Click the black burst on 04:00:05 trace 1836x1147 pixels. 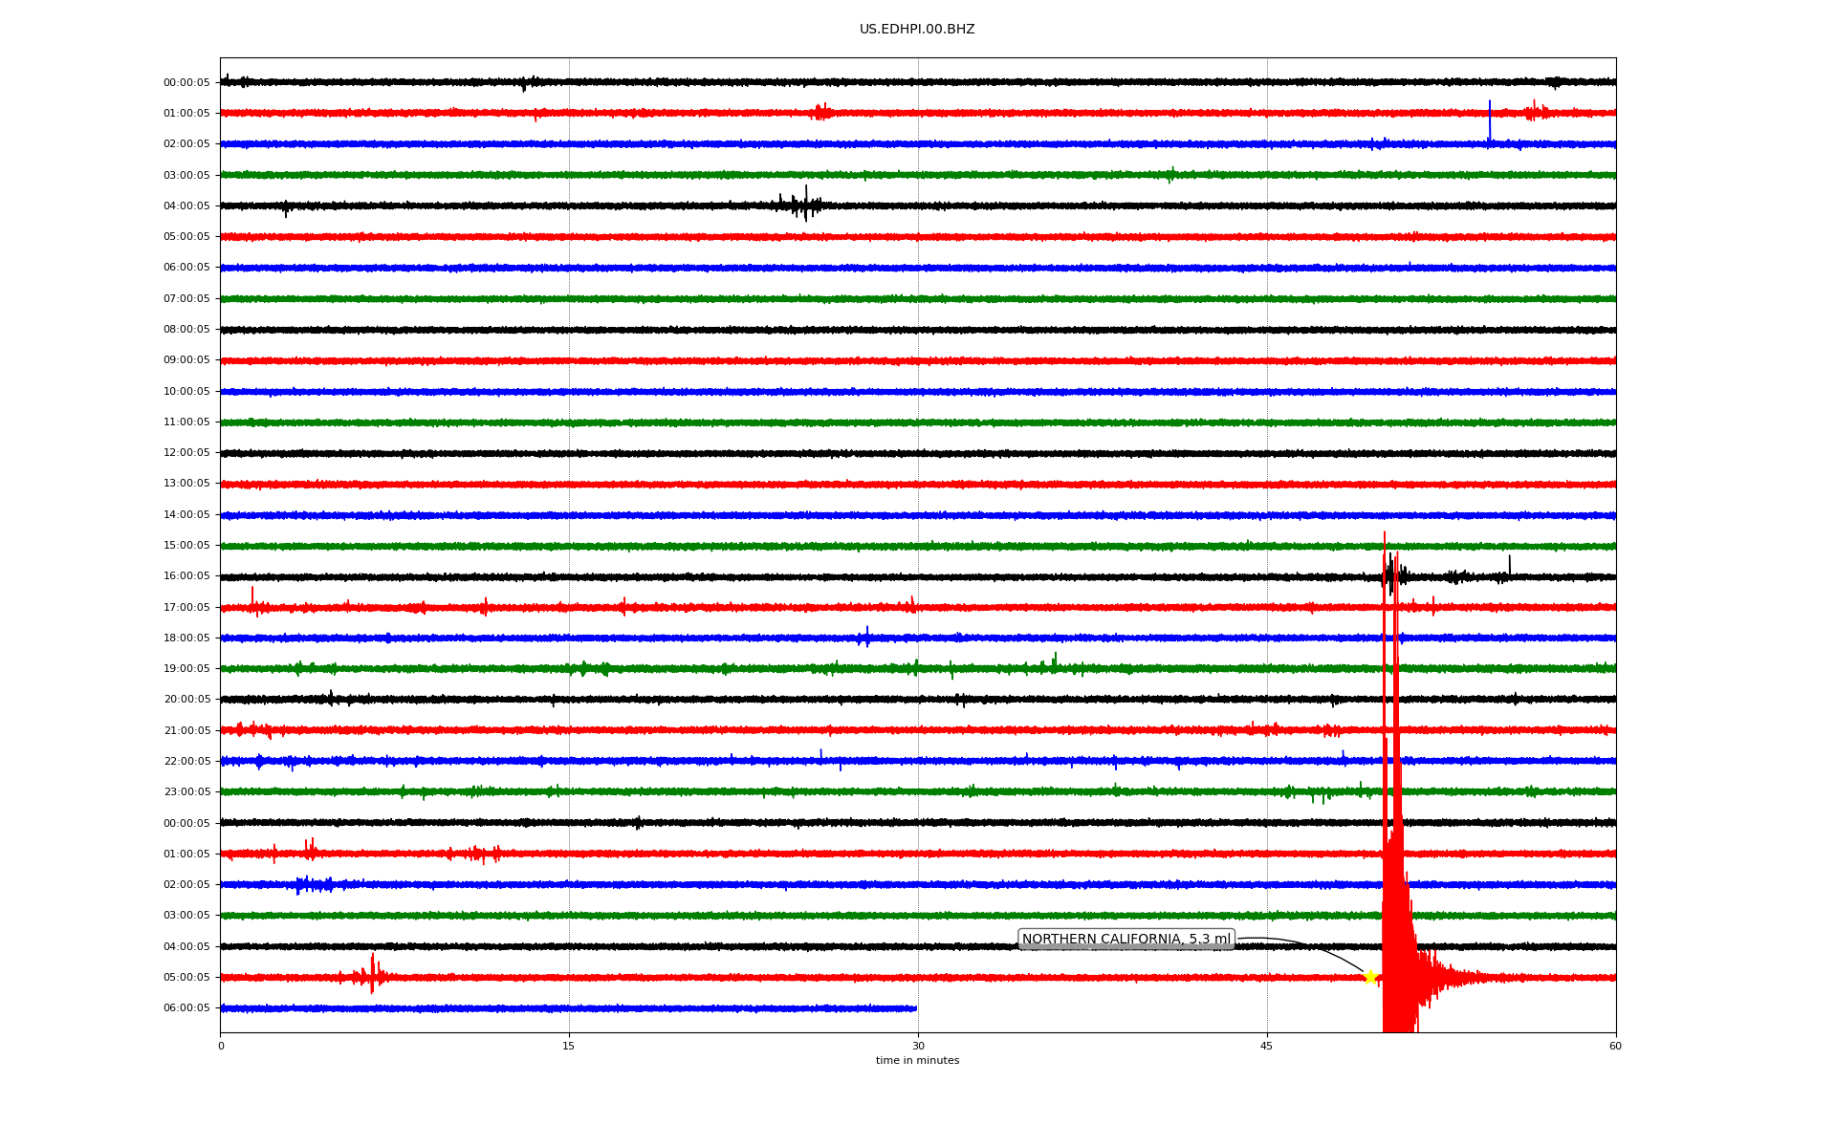tap(803, 205)
